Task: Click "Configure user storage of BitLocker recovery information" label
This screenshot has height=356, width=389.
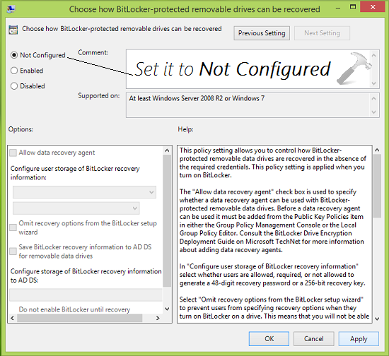Action: (75, 173)
